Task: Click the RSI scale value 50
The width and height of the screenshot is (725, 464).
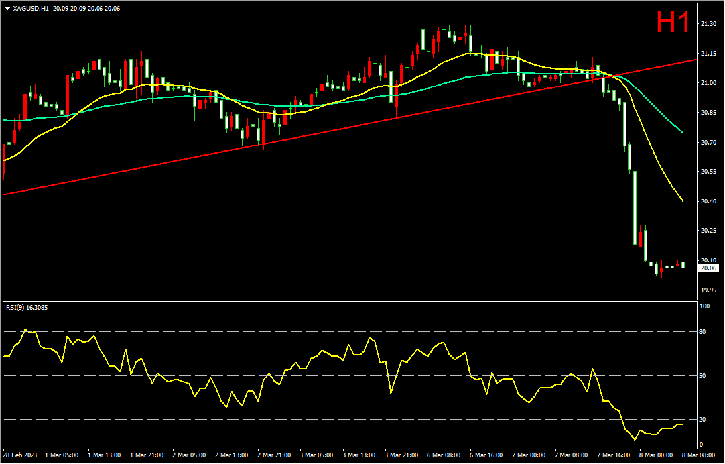Action: [x=703, y=376]
